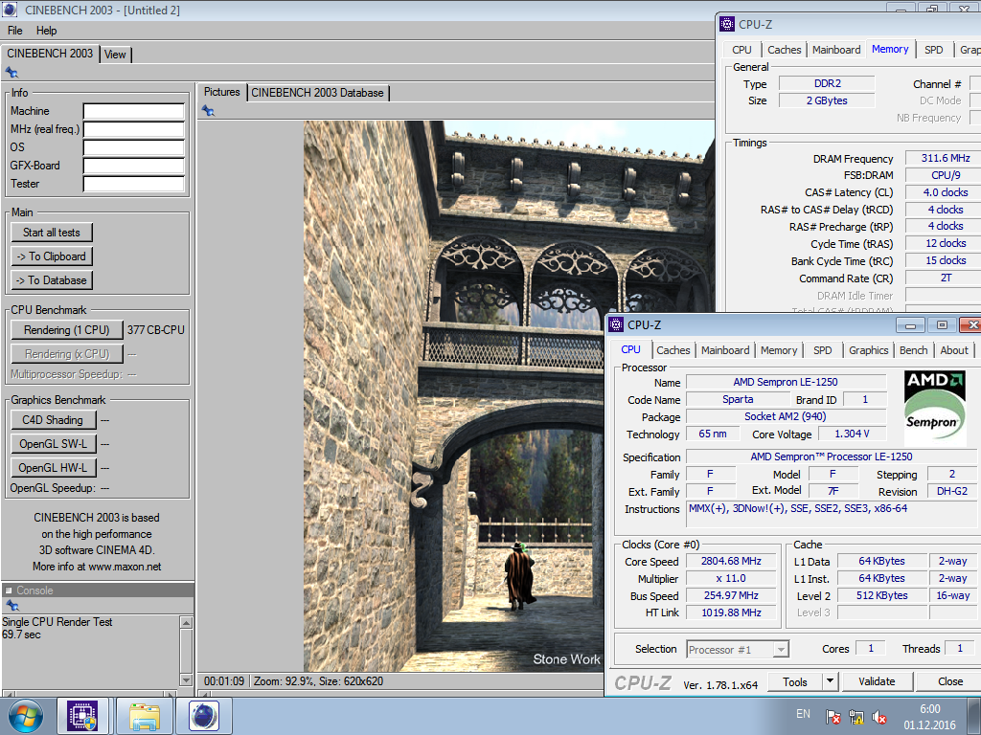The height and width of the screenshot is (735, 981).
Task: Open SPD tab in back CPU-Z window
Action: coord(933,50)
